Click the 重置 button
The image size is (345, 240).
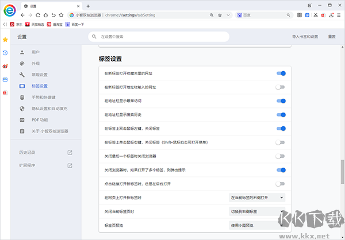pos(332,37)
